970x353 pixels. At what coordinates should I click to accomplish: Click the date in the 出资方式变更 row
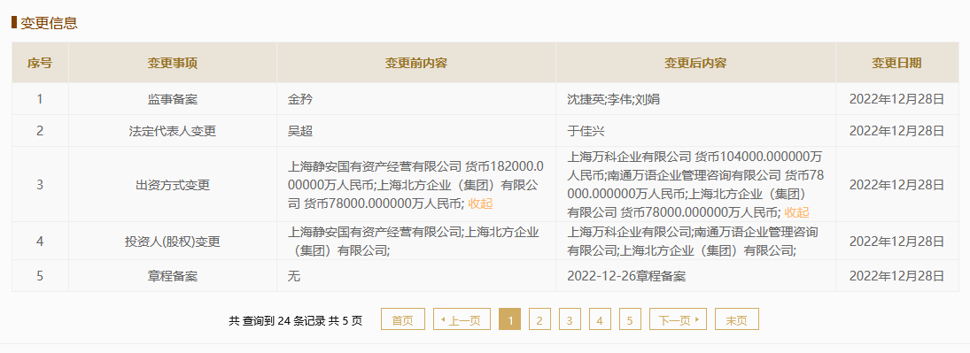pyautogui.click(x=897, y=184)
